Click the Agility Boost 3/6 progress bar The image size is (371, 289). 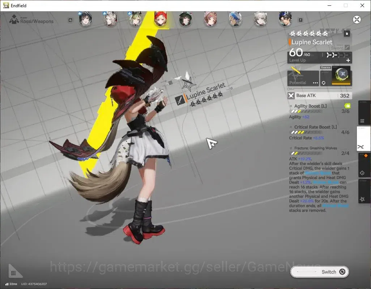point(306,111)
